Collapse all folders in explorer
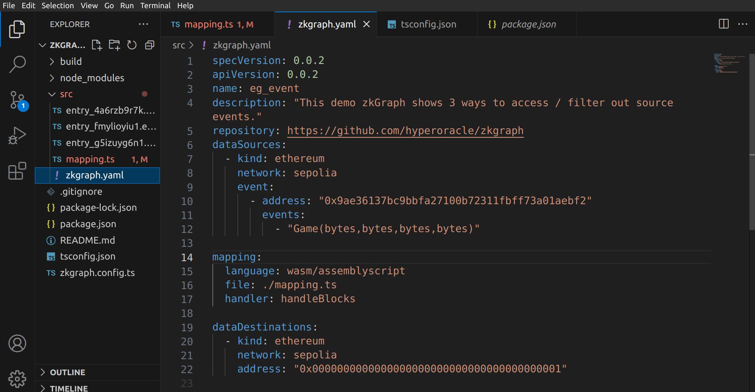The image size is (755, 392). [150, 45]
